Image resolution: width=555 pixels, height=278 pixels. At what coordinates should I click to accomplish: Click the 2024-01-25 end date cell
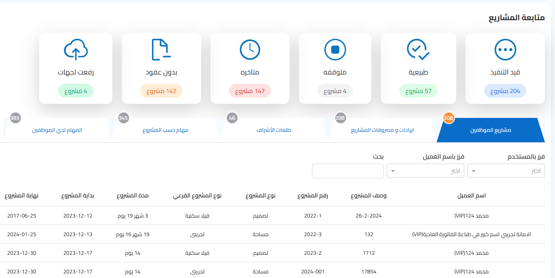click(x=22, y=234)
